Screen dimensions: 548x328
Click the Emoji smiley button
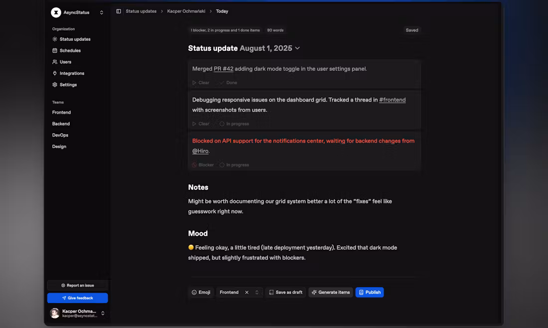(x=201, y=292)
